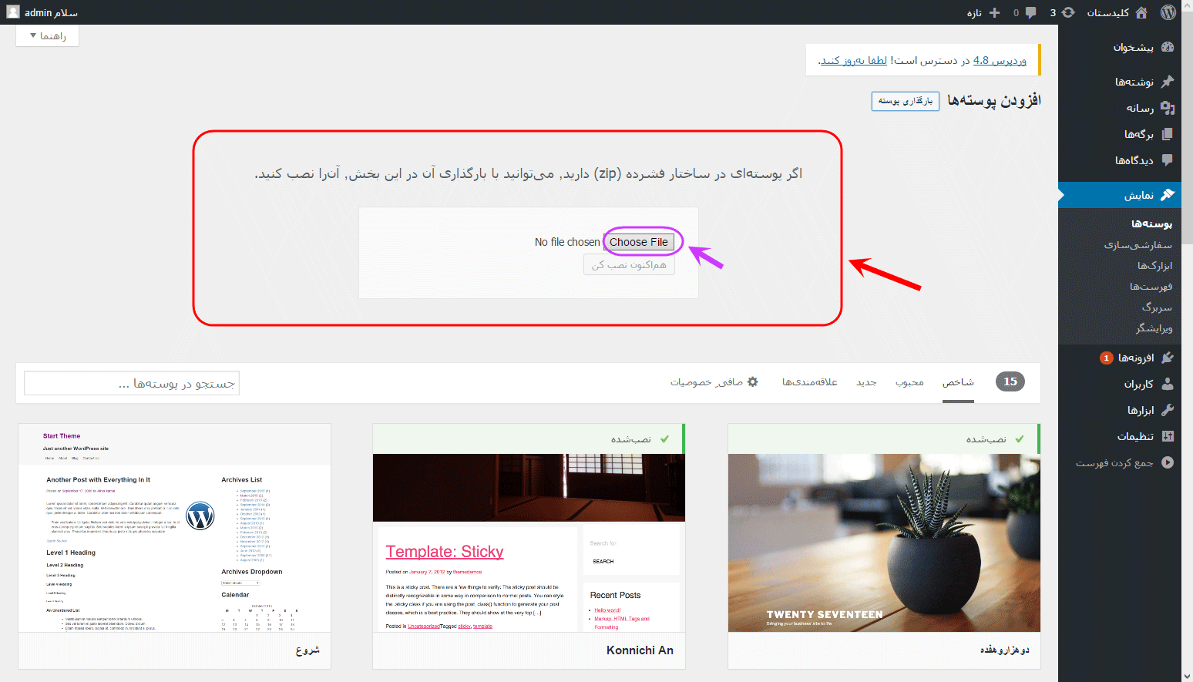This screenshot has height=682, width=1193.
Task: Open the Widgets (ابزارک‌ها) submenu item
Action: coord(1154,266)
